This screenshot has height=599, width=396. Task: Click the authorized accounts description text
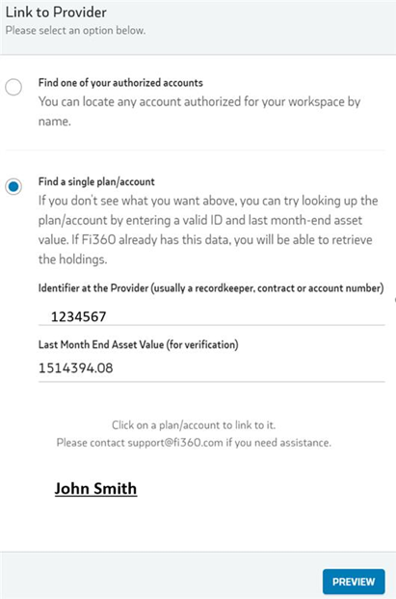tap(199, 111)
